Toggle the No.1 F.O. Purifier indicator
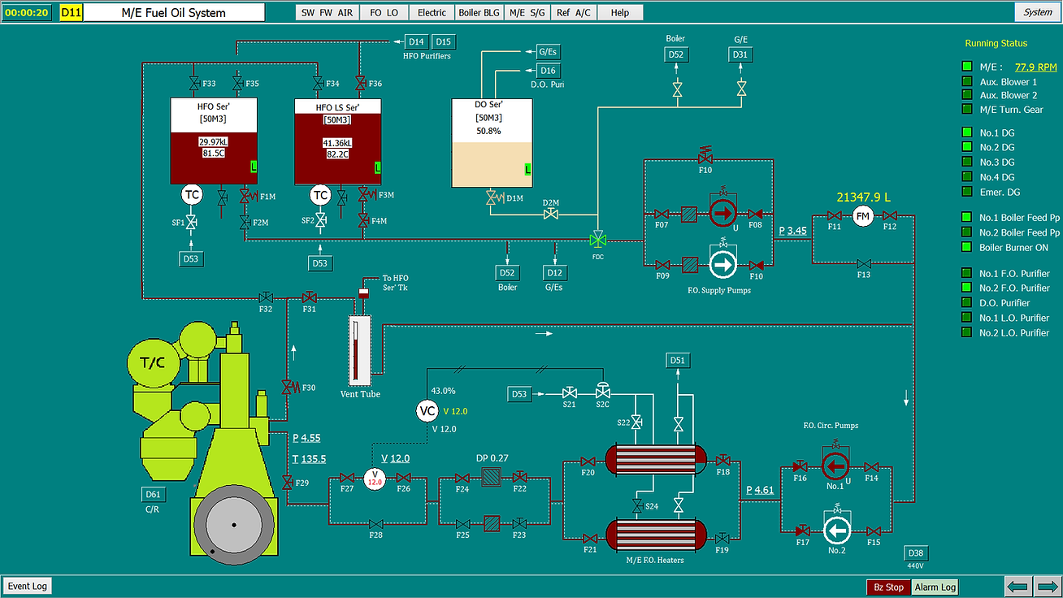Screen dimensions: 1063x598 [x=967, y=273]
